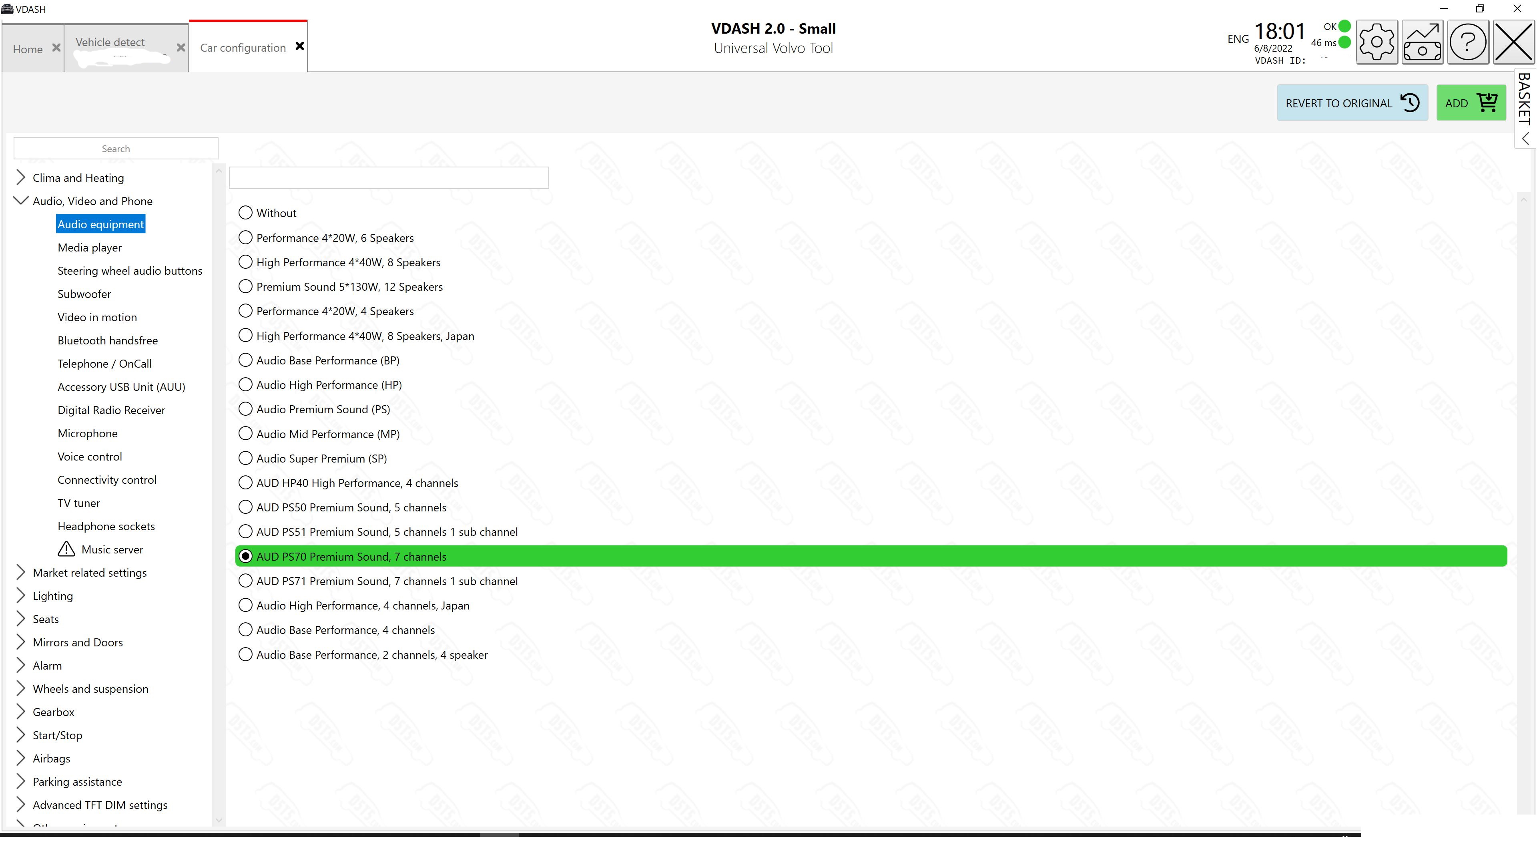
Task: Select the Without audio radio option
Action: (245, 213)
